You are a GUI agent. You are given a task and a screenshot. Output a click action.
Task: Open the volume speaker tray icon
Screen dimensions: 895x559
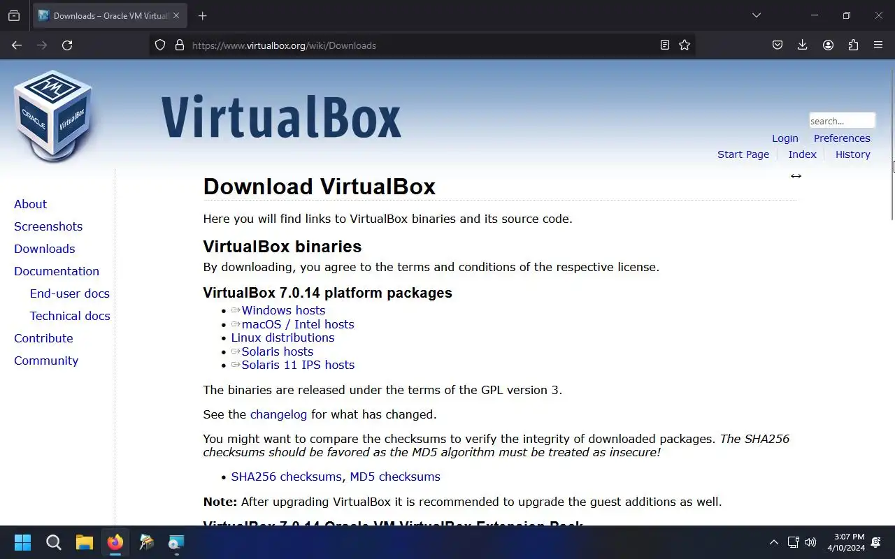coord(810,542)
